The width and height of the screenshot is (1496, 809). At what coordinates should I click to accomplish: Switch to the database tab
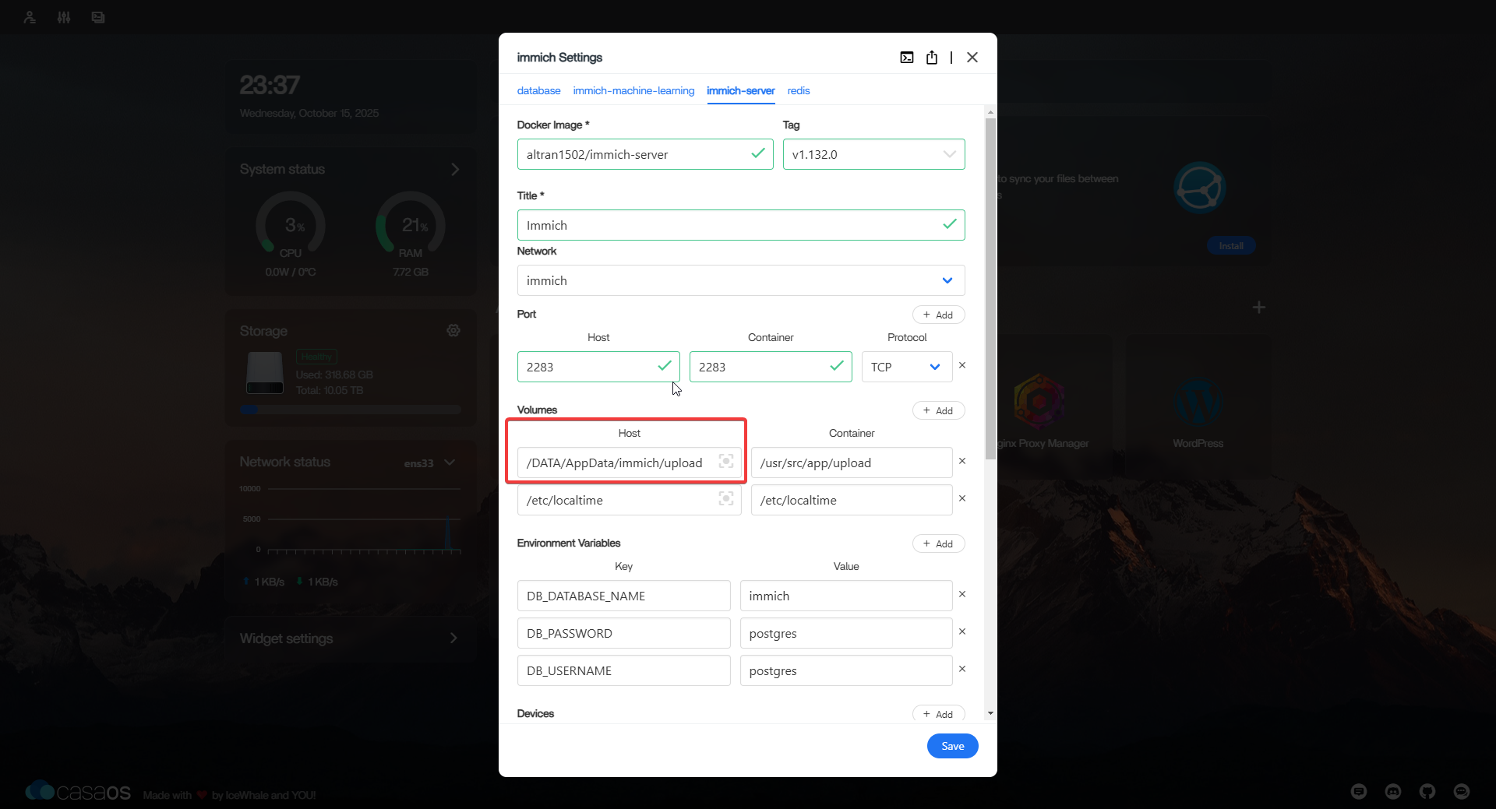(x=539, y=91)
